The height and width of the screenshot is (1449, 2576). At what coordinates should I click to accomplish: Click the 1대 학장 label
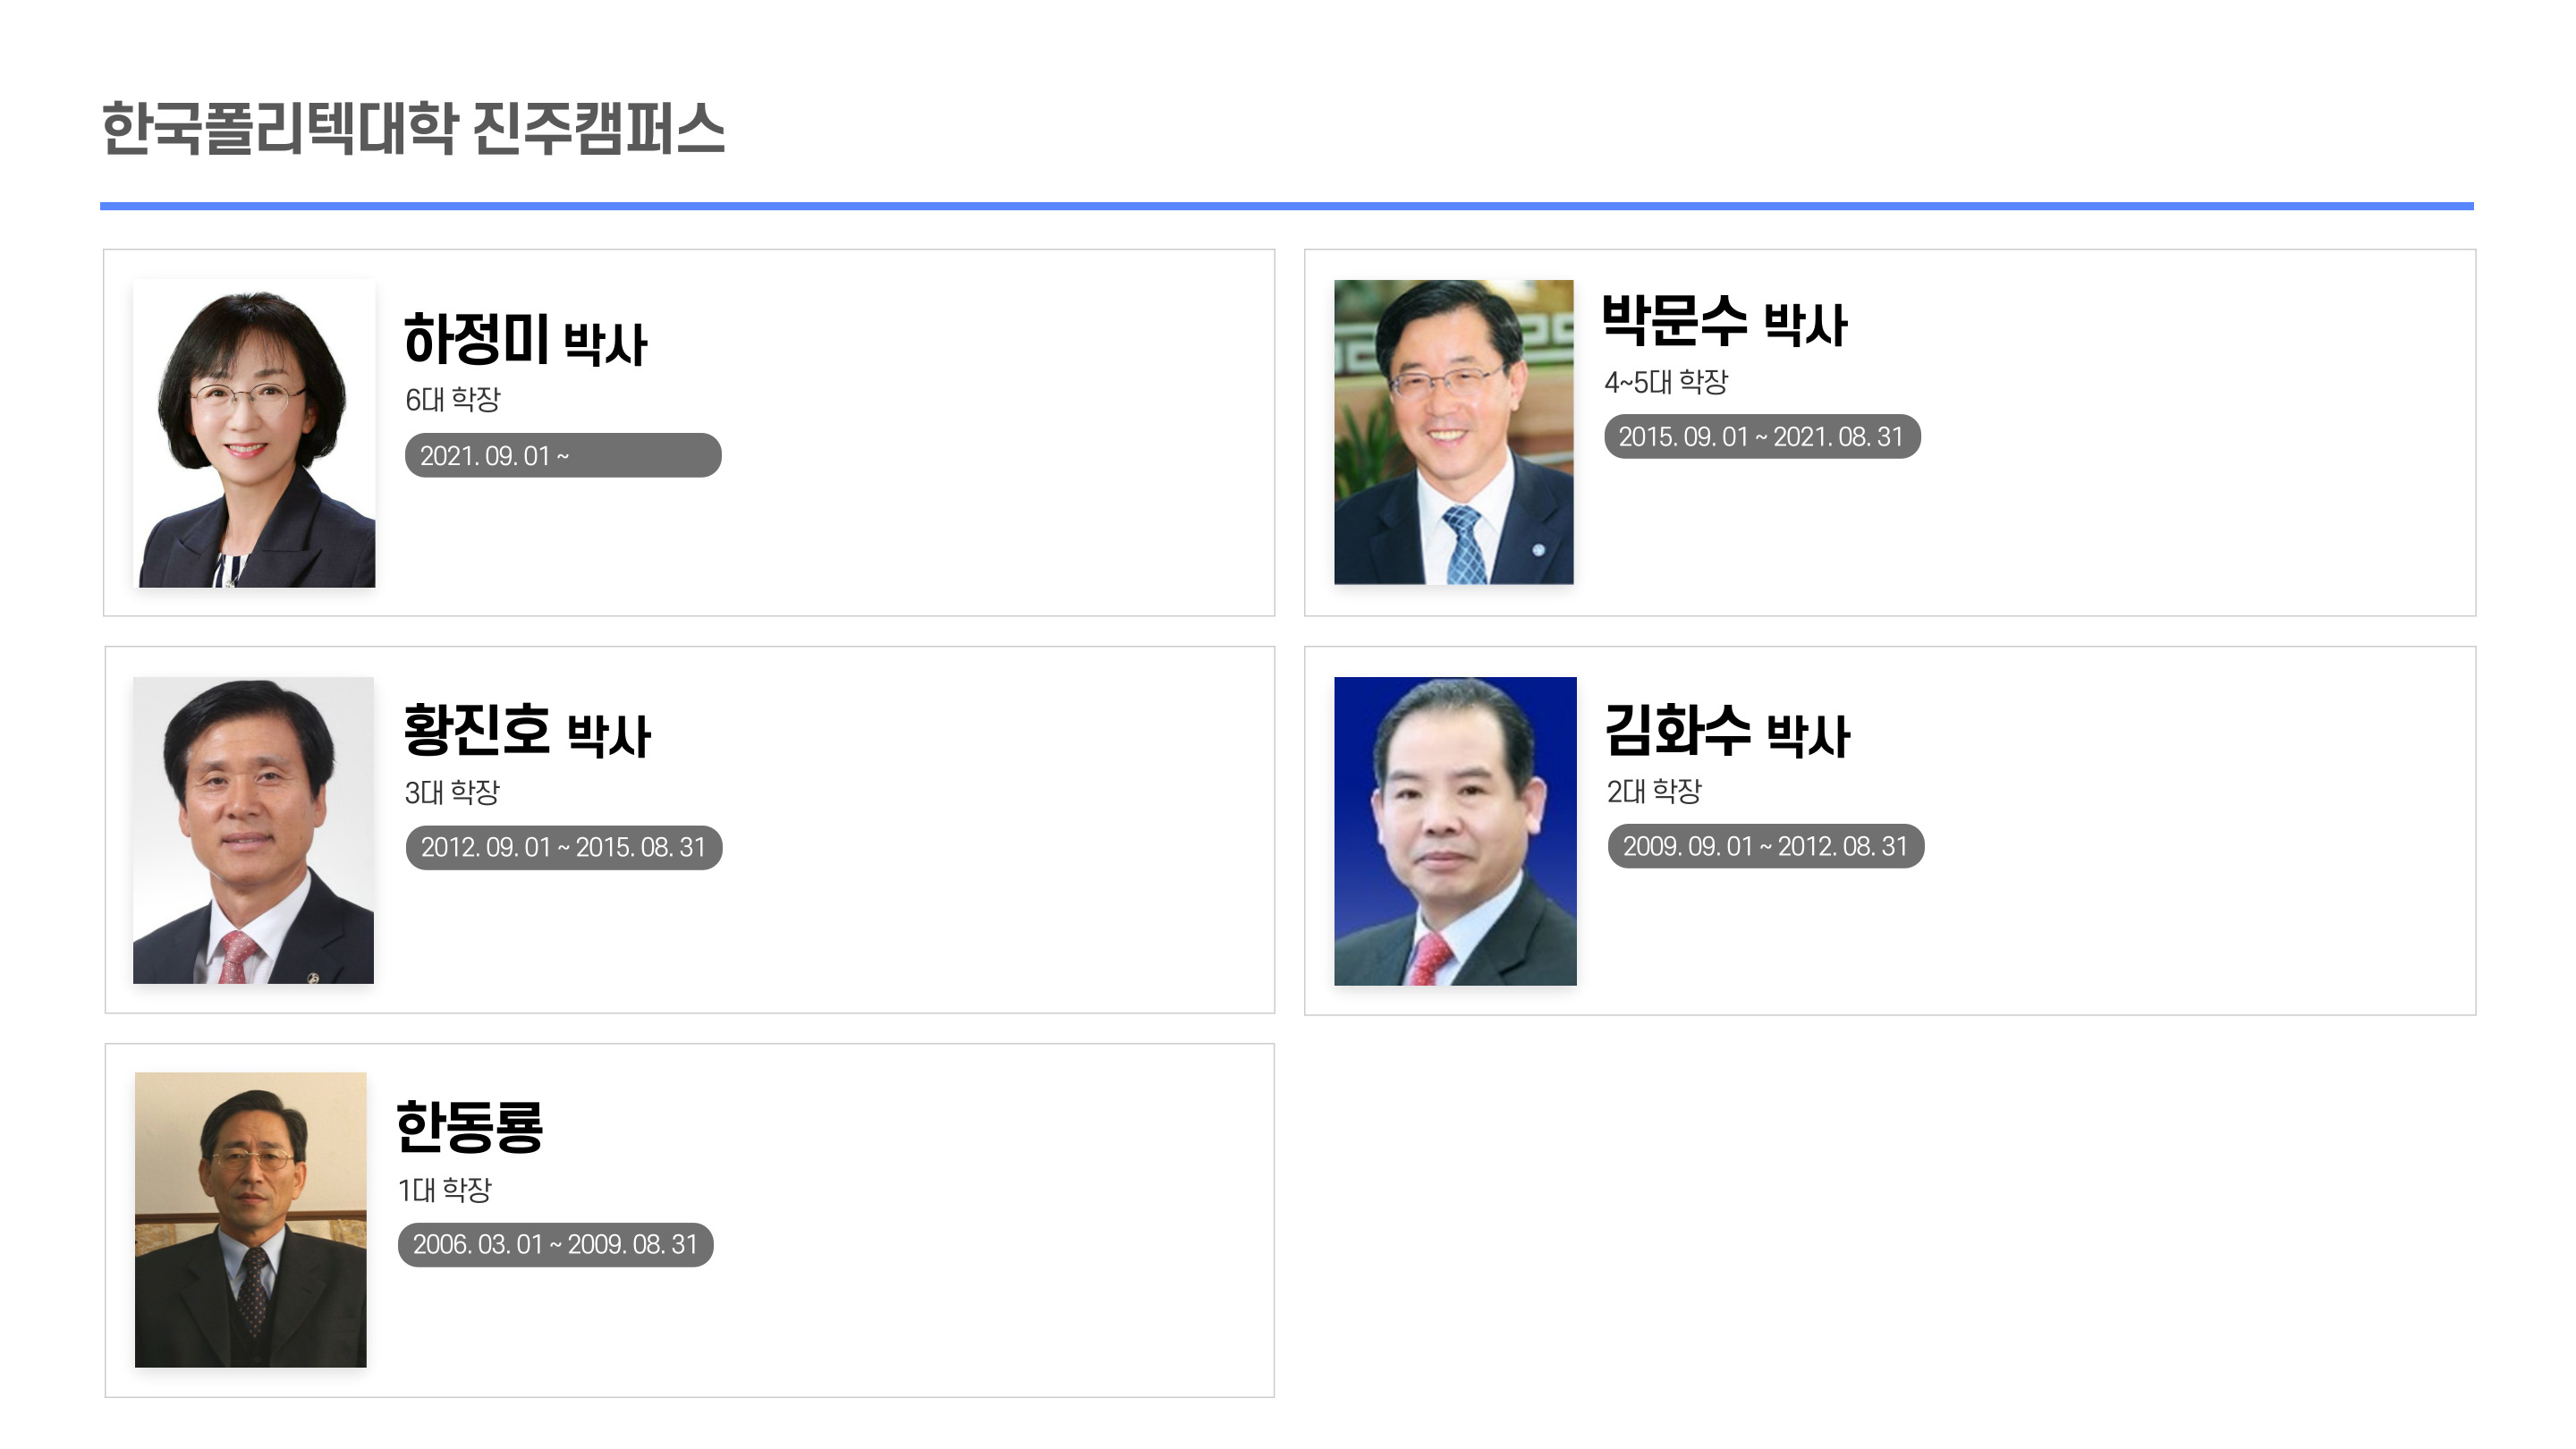coord(445,1189)
